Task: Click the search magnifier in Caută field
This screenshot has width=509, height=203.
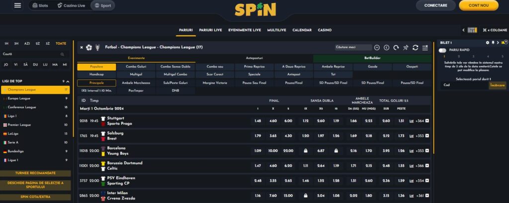Action: (62, 55)
